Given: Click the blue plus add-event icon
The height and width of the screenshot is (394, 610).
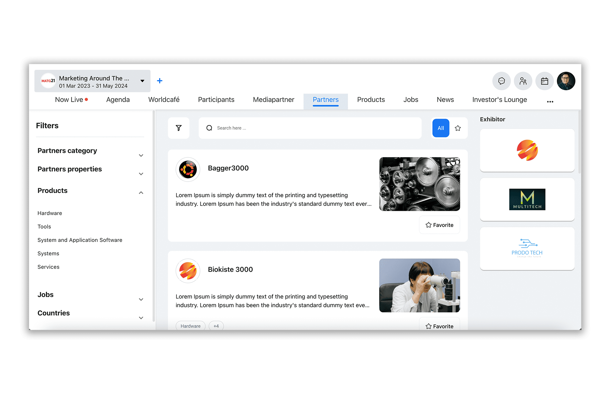Looking at the screenshot, I should (160, 81).
